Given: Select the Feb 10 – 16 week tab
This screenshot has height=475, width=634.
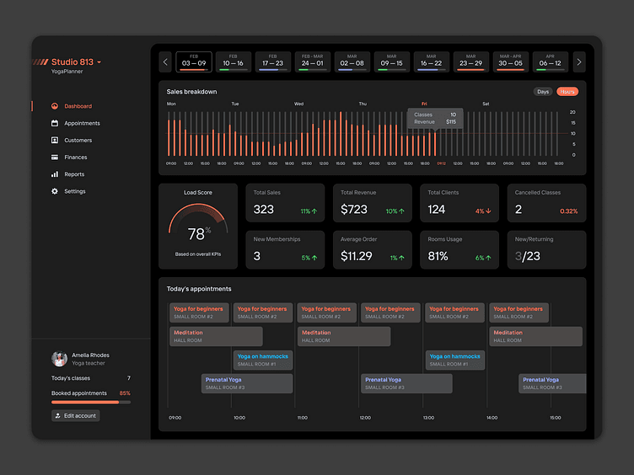Looking at the screenshot, I should point(234,61).
